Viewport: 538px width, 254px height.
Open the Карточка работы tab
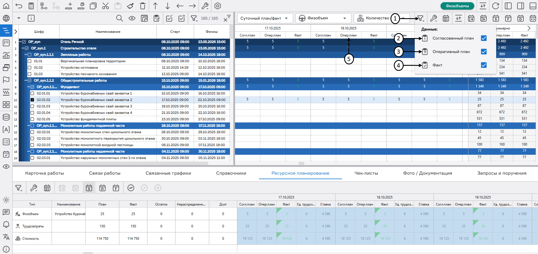tap(44, 173)
